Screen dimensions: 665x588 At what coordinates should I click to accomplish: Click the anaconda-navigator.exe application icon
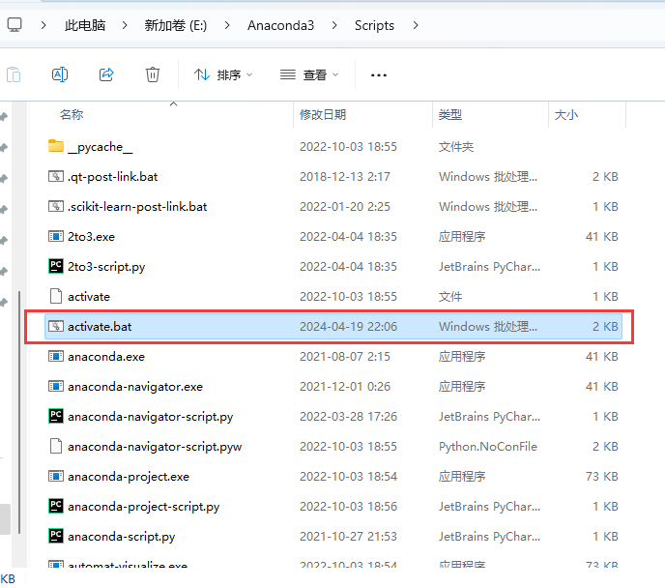(x=55, y=386)
